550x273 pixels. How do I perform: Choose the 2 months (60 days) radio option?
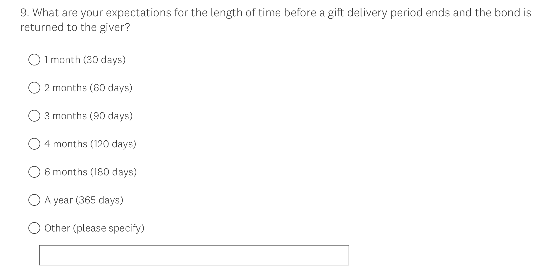pos(34,88)
